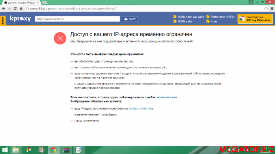The image size is (276, 154).
Task: Click the Better than a VPN text
Action: tap(222, 17)
